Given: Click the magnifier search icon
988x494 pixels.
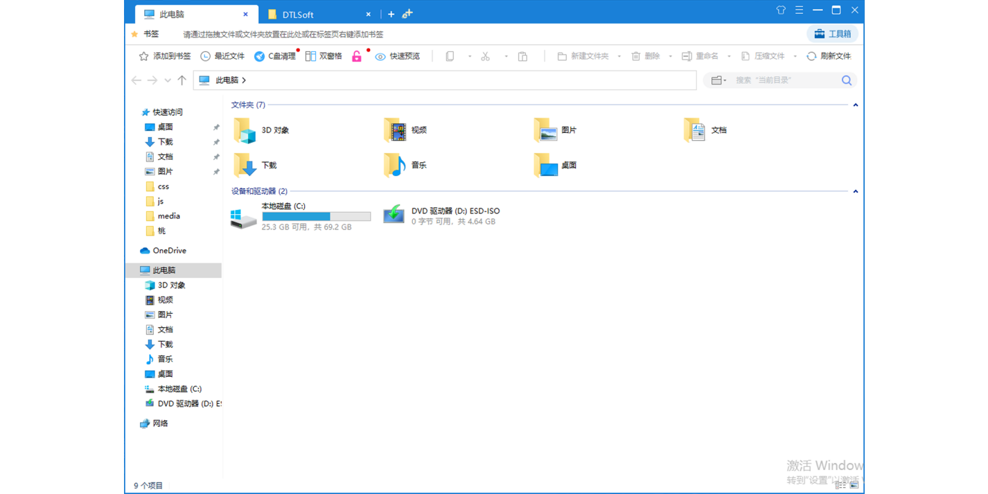Looking at the screenshot, I should [x=847, y=80].
